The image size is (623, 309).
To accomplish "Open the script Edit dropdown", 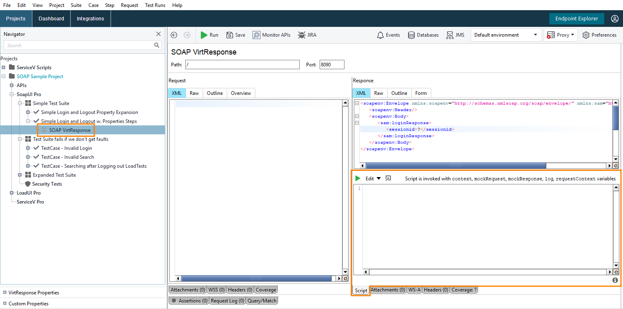I will coord(373,178).
